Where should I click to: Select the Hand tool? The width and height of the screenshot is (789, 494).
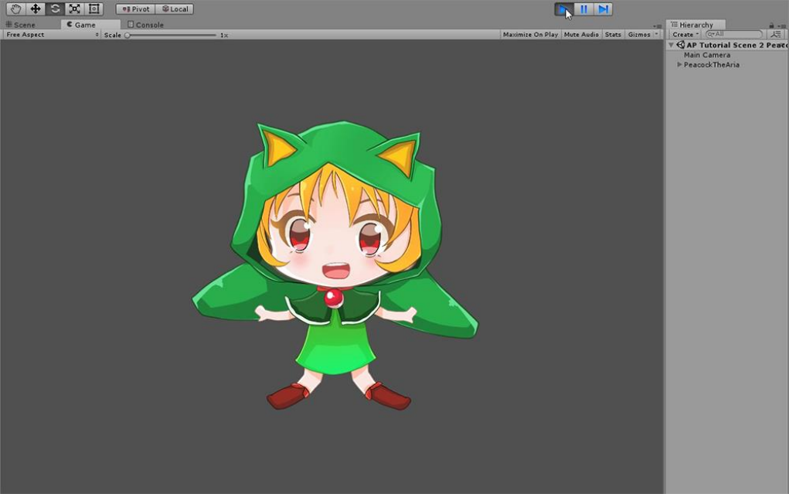click(15, 9)
